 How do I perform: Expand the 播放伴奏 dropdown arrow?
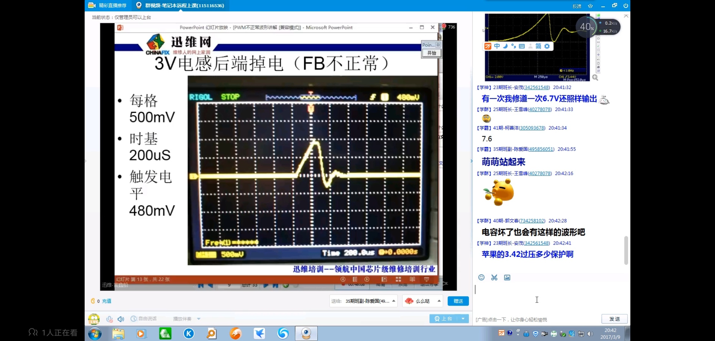tap(199, 319)
